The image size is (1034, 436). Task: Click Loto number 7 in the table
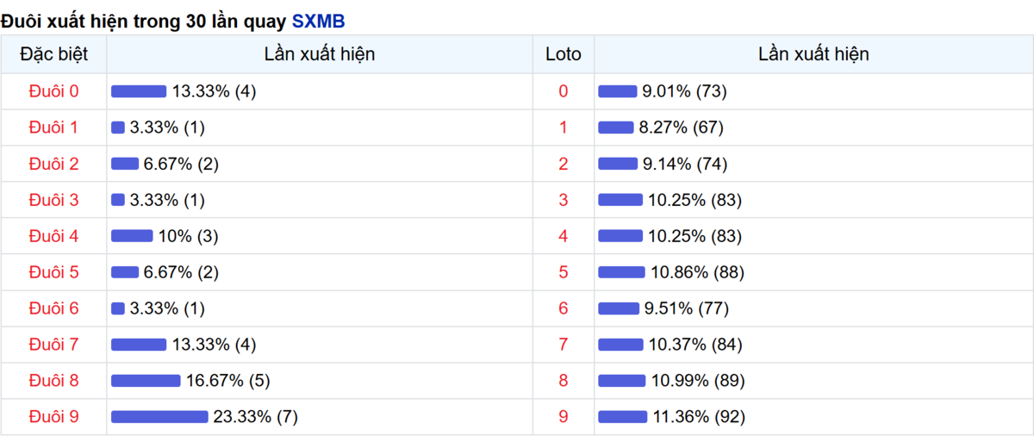pyautogui.click(x=564, y=345)
